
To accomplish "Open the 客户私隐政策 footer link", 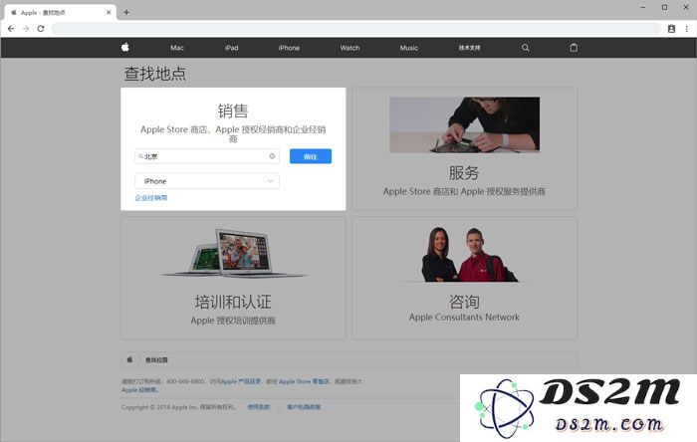I will (304, 407).
